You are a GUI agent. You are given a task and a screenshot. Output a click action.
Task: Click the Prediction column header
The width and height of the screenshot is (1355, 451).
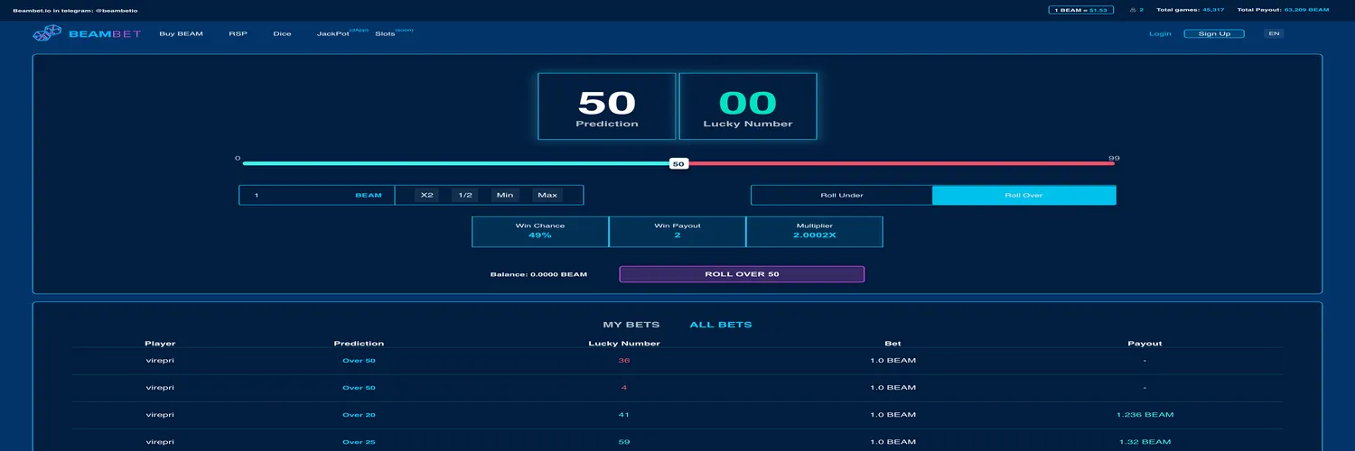tap(359, 344)
